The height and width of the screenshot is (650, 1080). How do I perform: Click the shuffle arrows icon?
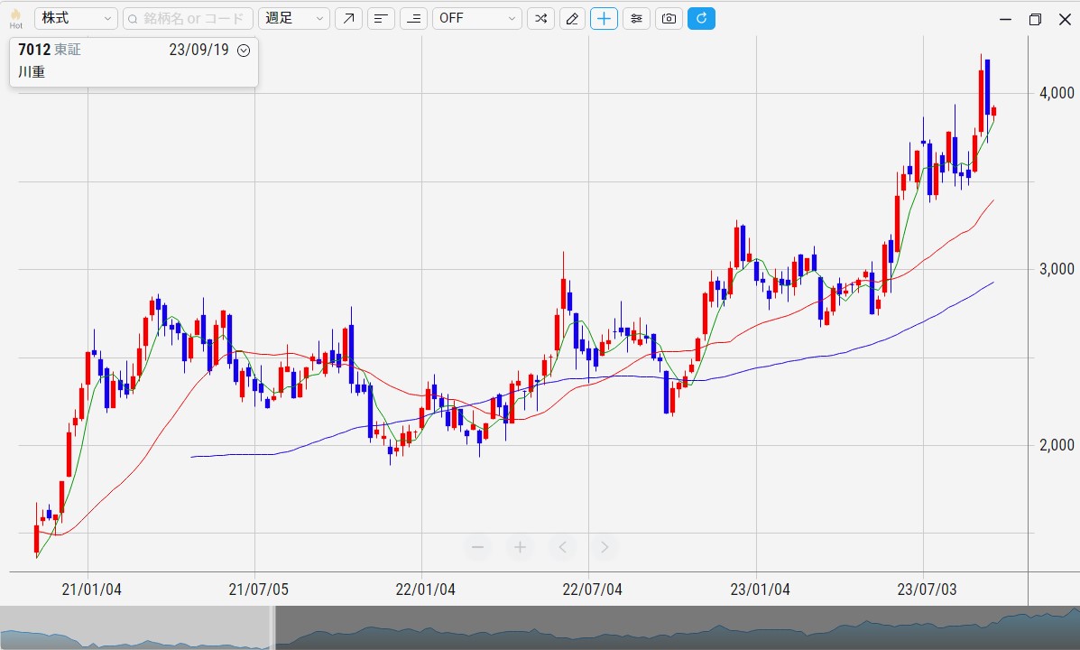pos(540,18)
